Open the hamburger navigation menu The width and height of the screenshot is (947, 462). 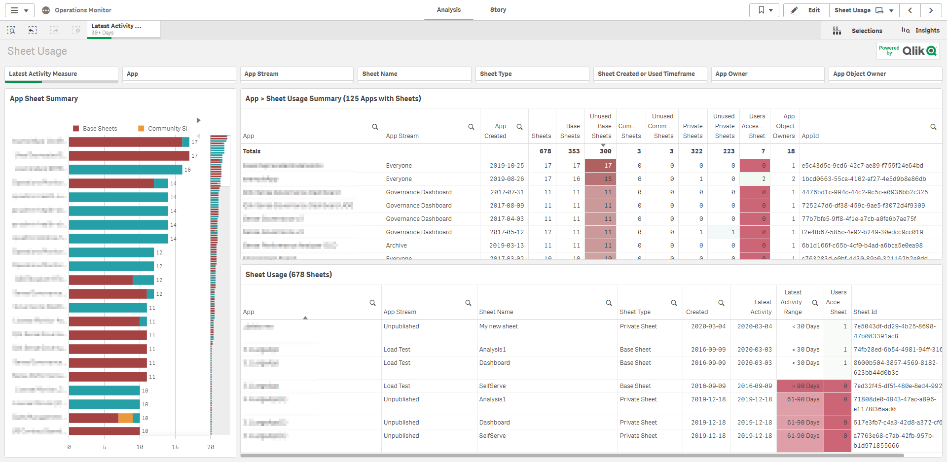coord(19,10)
